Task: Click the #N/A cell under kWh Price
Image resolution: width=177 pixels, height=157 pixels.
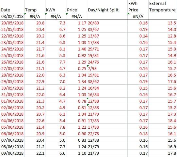Action: [x=138, y=16]
